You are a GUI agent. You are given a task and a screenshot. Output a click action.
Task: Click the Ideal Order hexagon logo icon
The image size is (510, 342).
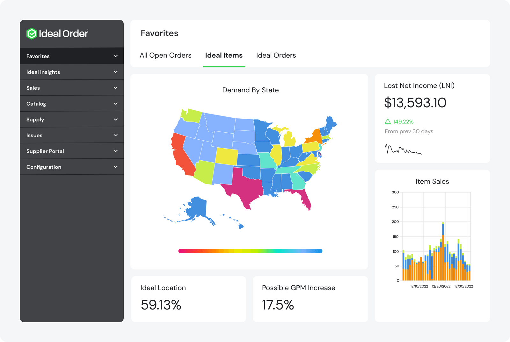tap(32, 33)
